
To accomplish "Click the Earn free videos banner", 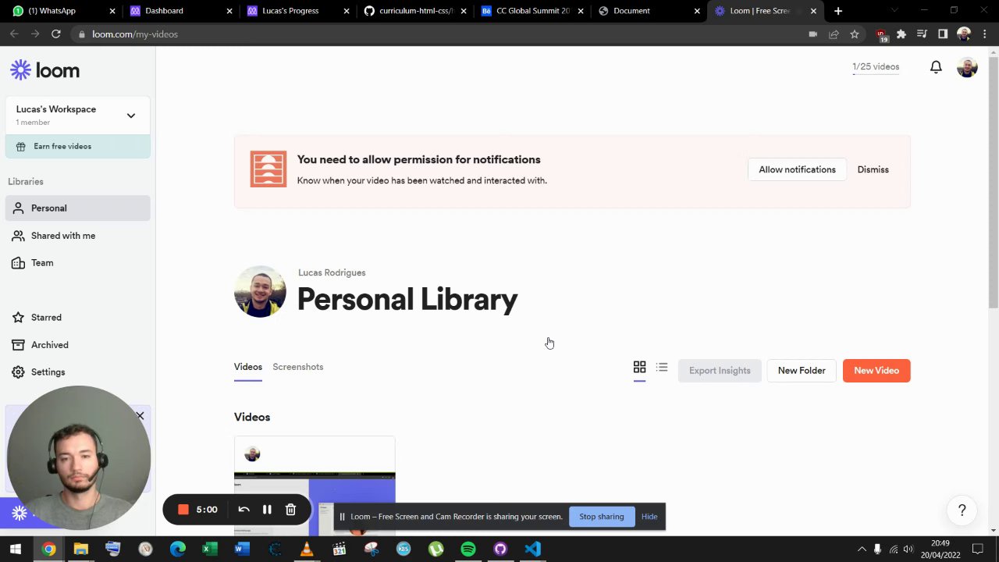I will tap(78, 146).
